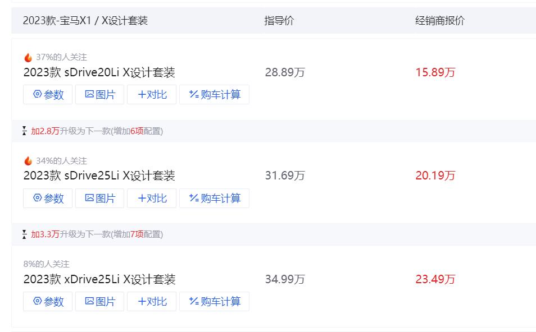Open 参数 for sDrive20Li X设计套装
536x332 pixels.
(48, 95)
